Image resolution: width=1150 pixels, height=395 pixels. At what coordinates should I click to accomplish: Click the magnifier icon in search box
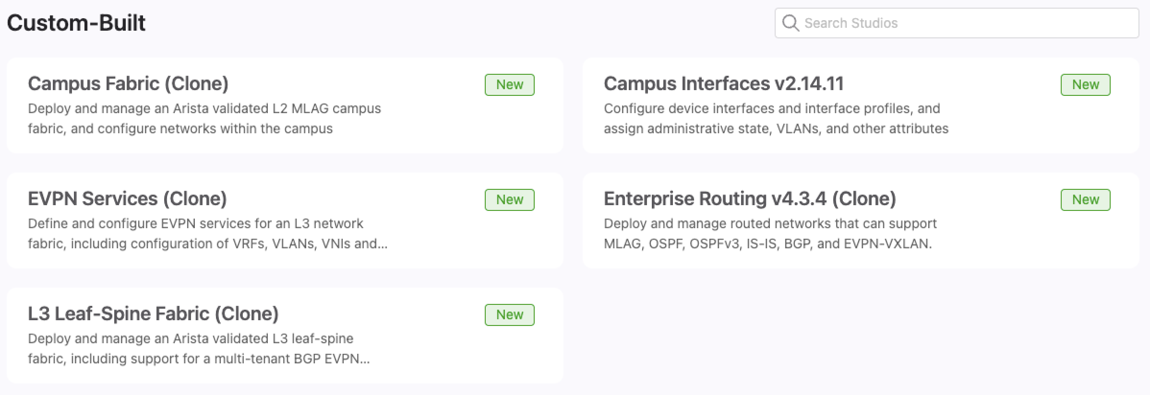[x=790, y=23]
